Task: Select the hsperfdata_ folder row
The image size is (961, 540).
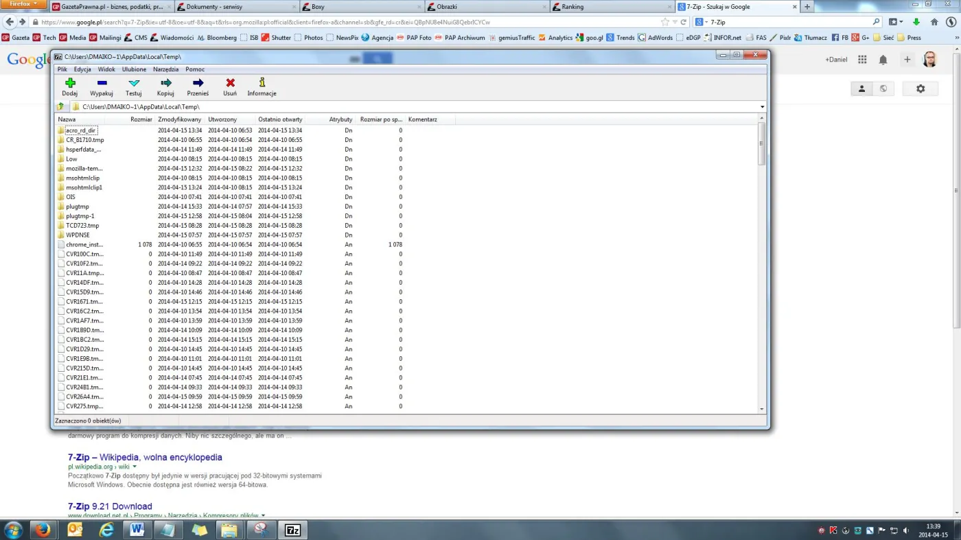Action: point(84,150)
